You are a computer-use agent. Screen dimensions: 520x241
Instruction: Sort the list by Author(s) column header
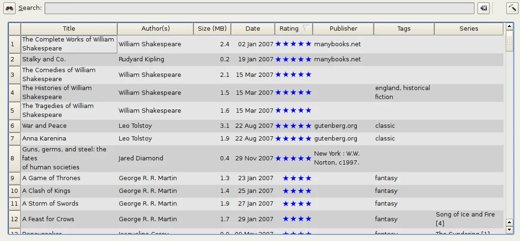[x=156, y=29]
